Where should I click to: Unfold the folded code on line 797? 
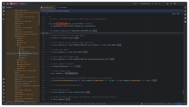coord(85,52)
